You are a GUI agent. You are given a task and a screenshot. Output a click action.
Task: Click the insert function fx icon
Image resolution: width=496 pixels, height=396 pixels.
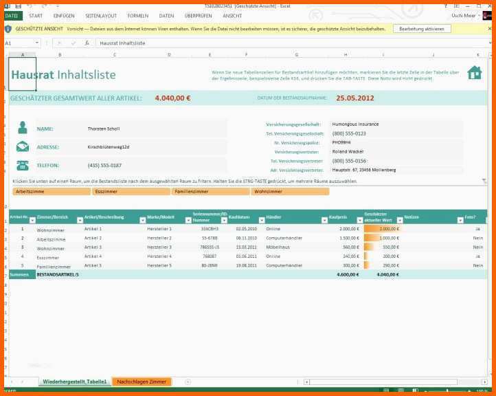click(x=87, y=43)
